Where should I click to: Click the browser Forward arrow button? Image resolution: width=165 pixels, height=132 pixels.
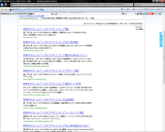tap(5, 5)
